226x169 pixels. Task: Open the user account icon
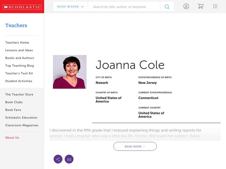pyautogui.click(x=186, y=6)
